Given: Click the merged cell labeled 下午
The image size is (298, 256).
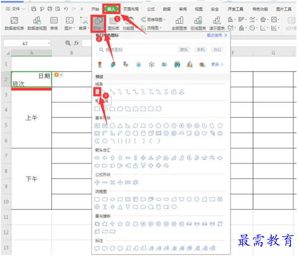Looking at the screenshot, I should pos(31,179).
